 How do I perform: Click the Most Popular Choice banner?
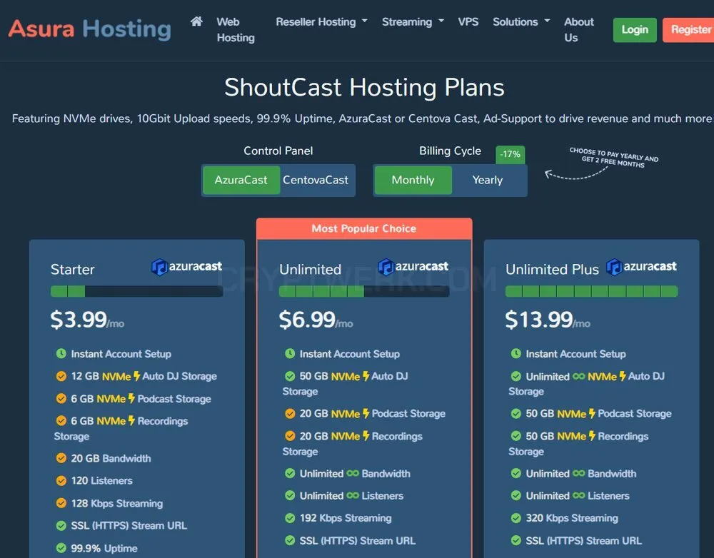point(364,228)
